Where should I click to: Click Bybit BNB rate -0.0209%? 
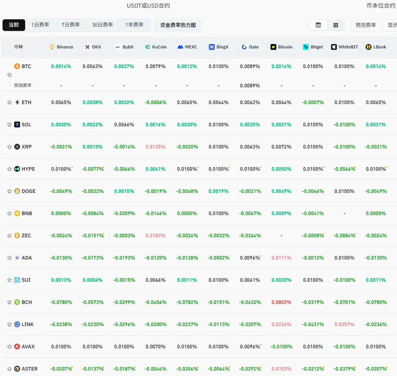[124, 213]
